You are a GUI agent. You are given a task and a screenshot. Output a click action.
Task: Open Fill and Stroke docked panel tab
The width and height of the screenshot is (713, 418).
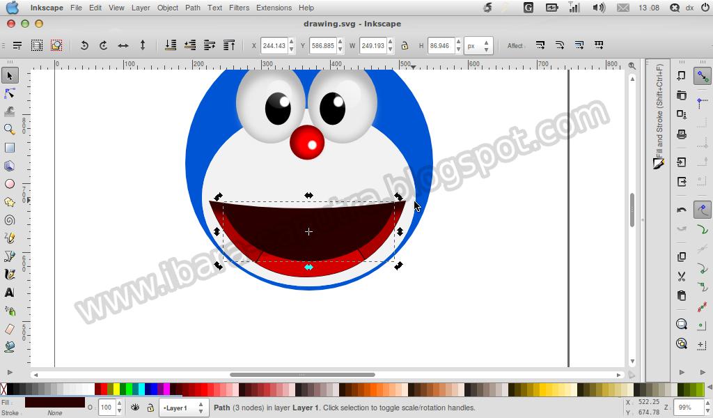click(659, 116)
